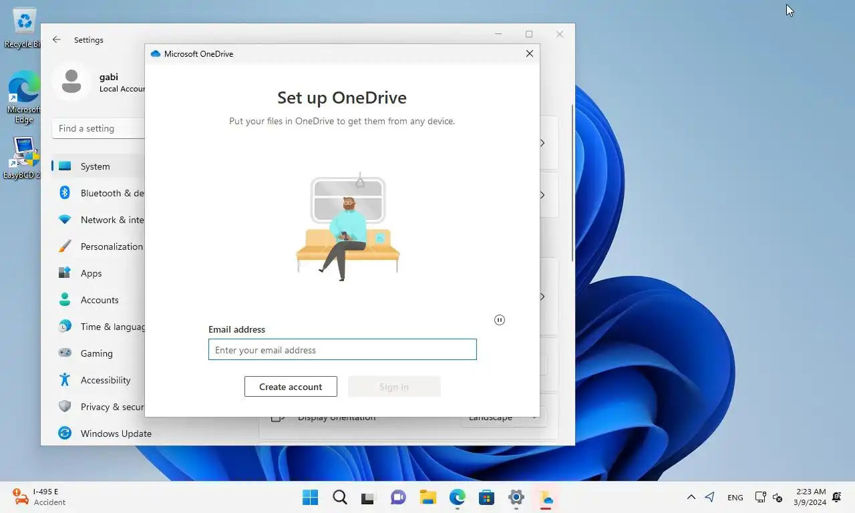The width and height of the screenshot is (855, 513).
Task: Go back in the Settings window
Action: click(57, 39)
